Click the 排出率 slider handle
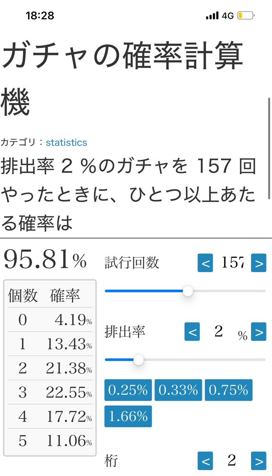 point(139,360)
